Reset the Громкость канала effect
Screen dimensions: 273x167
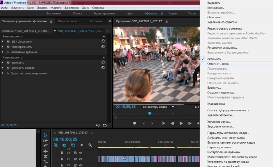coord(103,67)
